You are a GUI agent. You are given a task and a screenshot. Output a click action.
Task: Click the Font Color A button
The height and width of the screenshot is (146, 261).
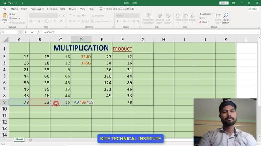[x=61, y=21]
